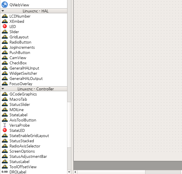This screenshot has width=182, height=174.
Task: Select the StatusLabel text entry
Action: (x=19, y=162)
